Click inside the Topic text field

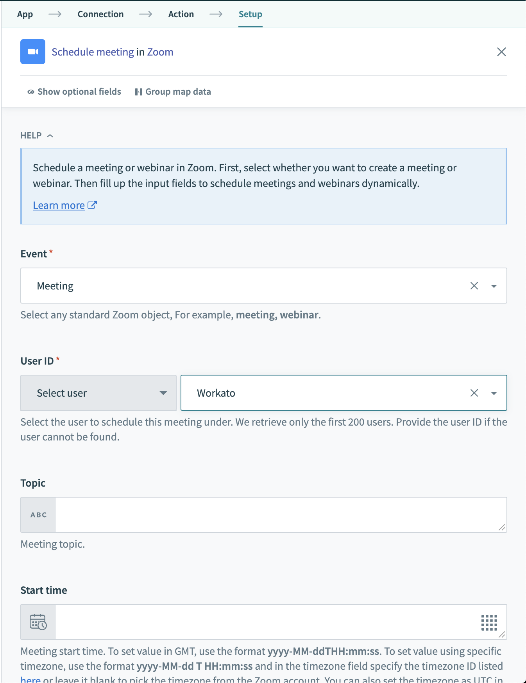point(274,515)
